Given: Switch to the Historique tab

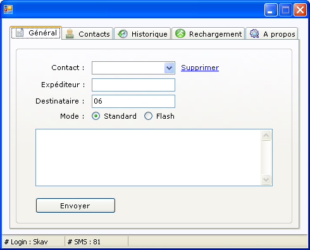Looking at the screenshot, I should point(142,33).
